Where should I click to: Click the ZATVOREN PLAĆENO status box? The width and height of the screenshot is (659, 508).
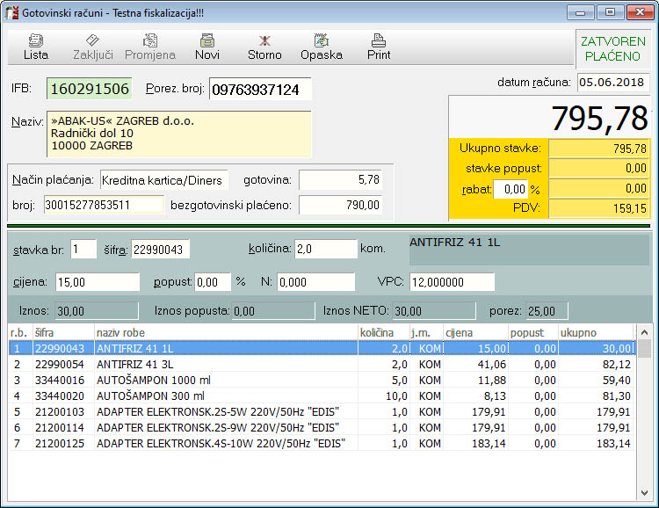(612, 48)
